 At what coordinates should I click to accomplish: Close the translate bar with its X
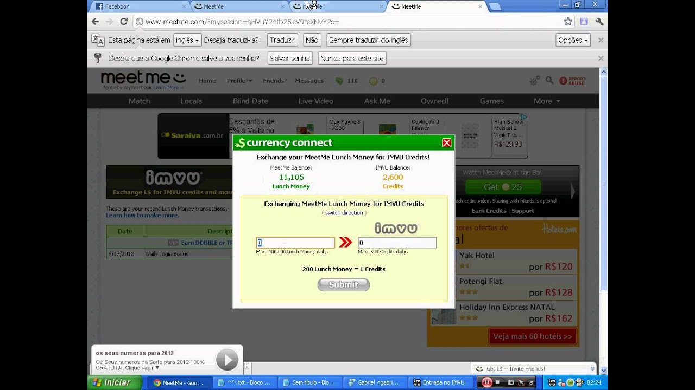click(x=601, y=40)
